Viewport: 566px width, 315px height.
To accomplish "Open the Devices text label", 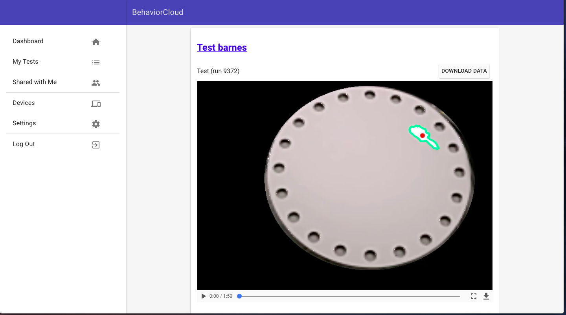I will (24, 103).
